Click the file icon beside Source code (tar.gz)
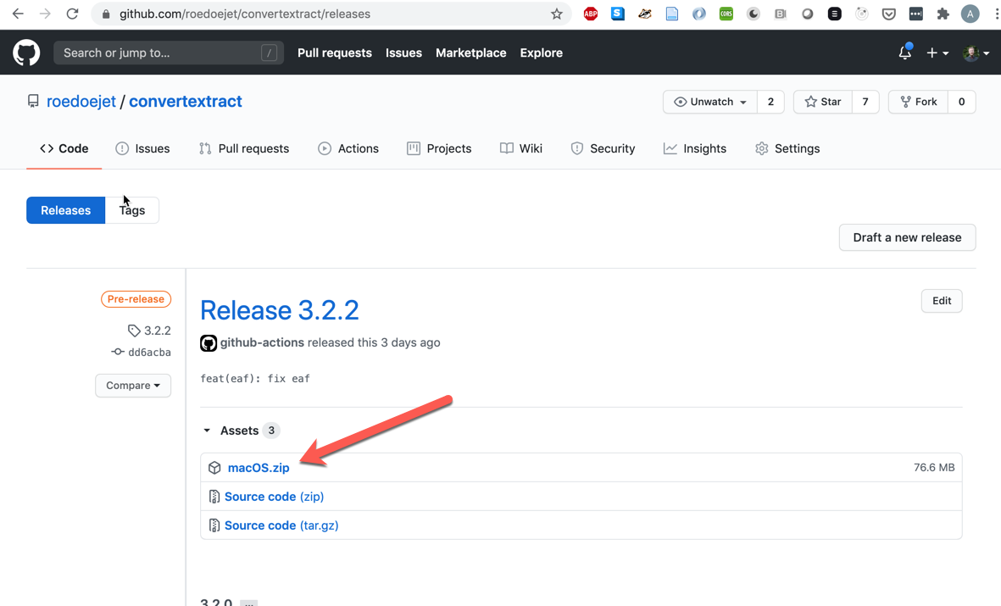The height and width of the screenshot is (606, 1001). point(214,525)
